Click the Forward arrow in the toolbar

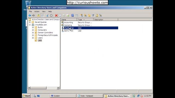pos(33,16)
